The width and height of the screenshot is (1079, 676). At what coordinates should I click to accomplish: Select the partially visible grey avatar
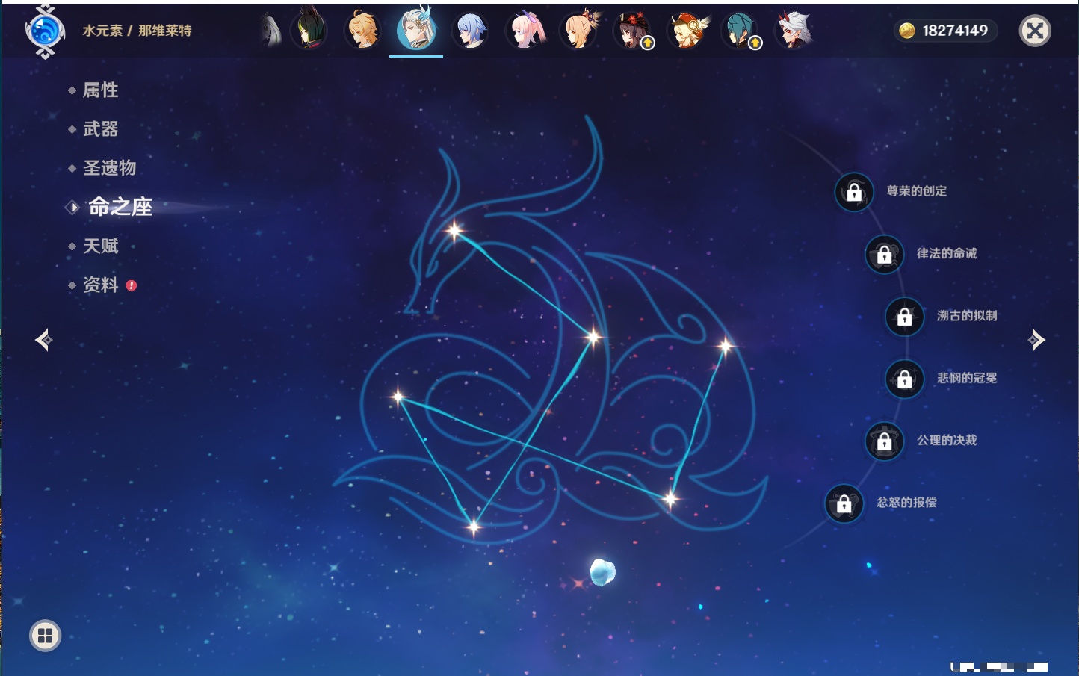[x=272, y=31]
